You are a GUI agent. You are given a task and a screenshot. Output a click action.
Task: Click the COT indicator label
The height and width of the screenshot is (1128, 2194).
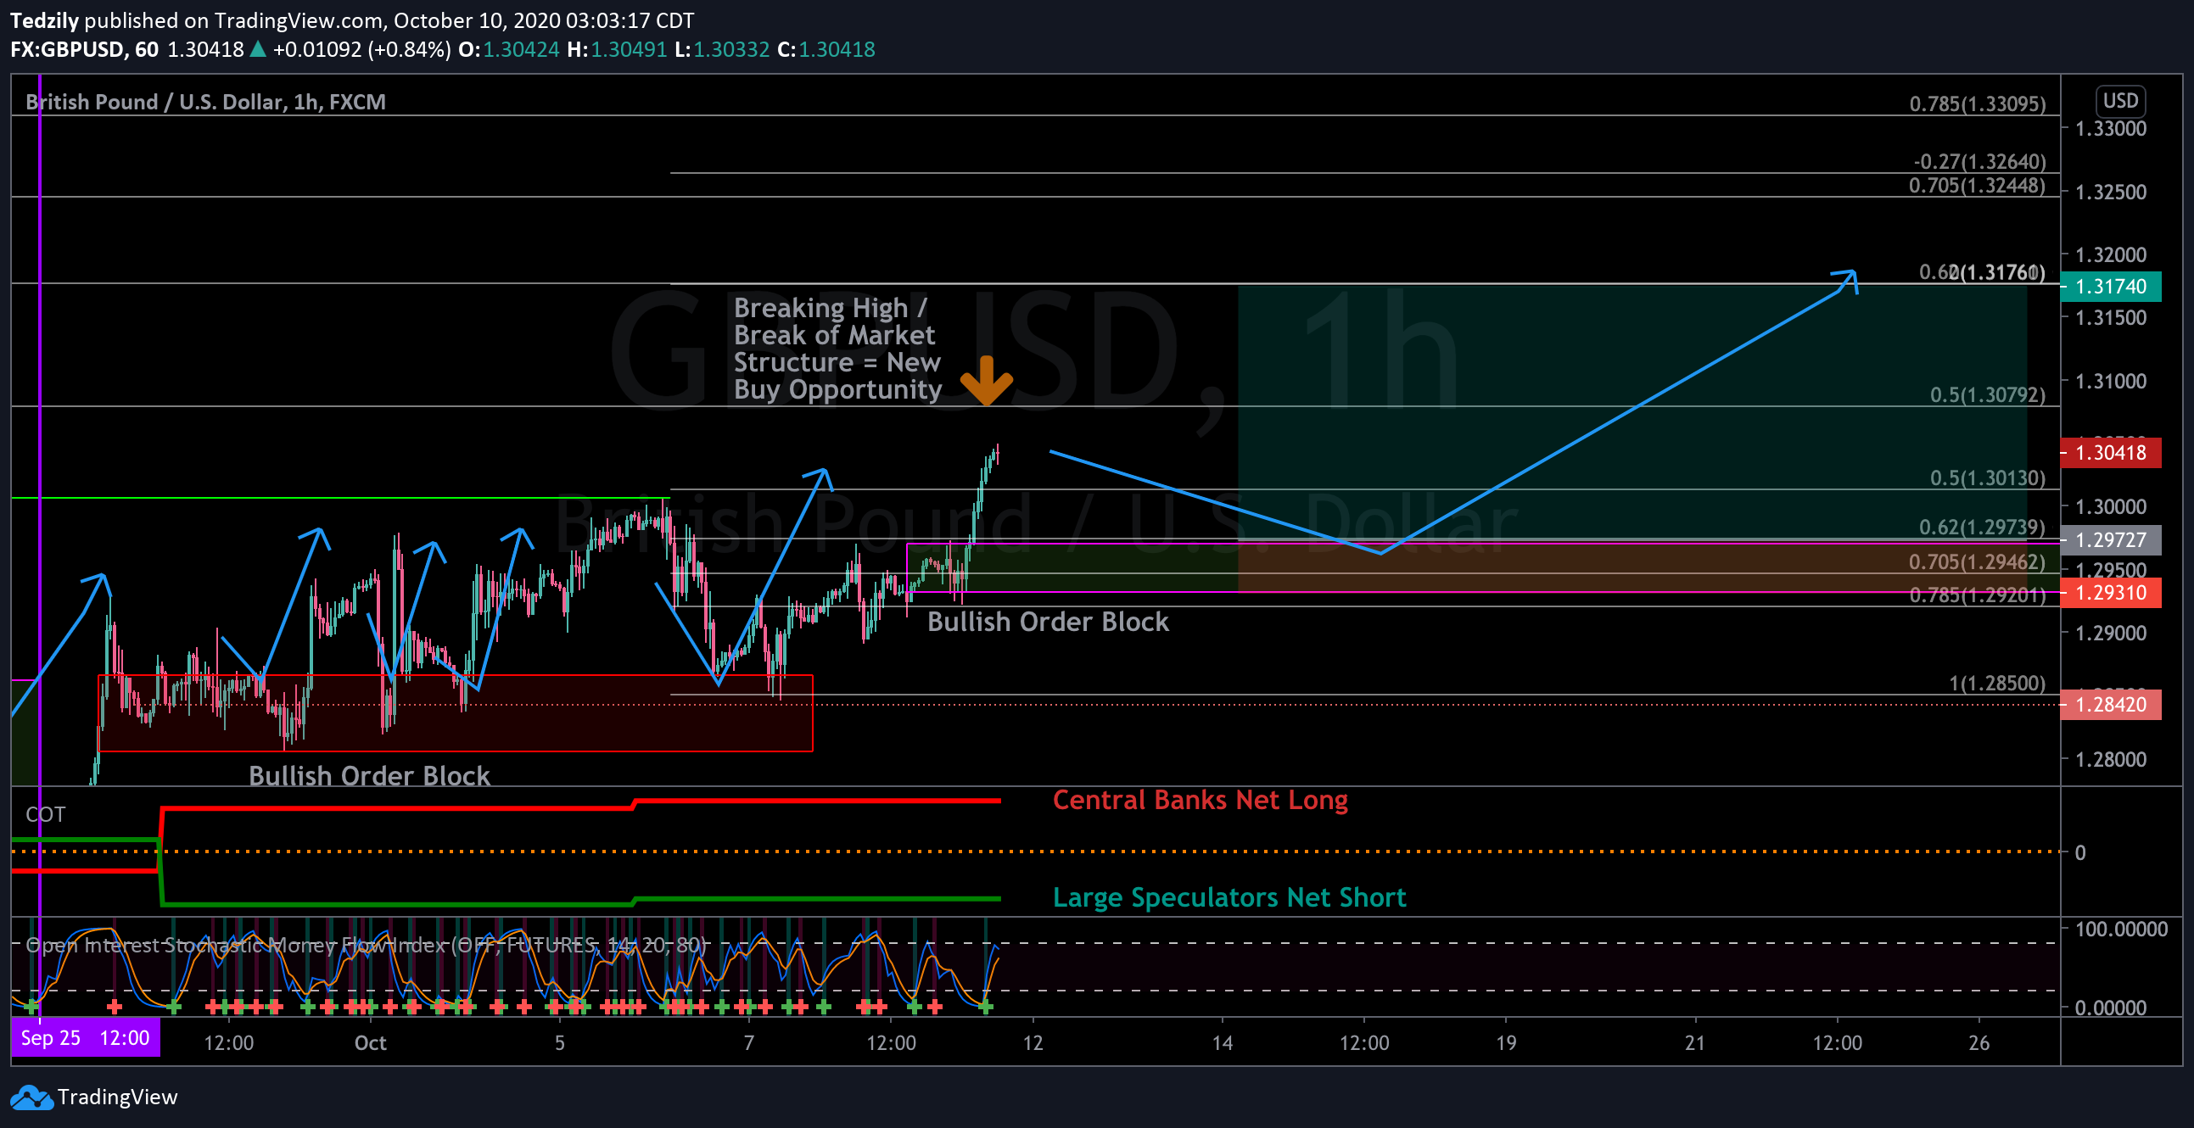tap(45, 815)
